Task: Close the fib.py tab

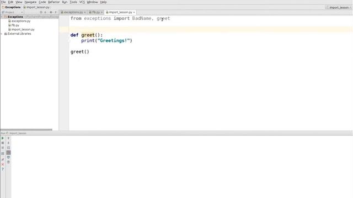Action: [x=101, y=12]
